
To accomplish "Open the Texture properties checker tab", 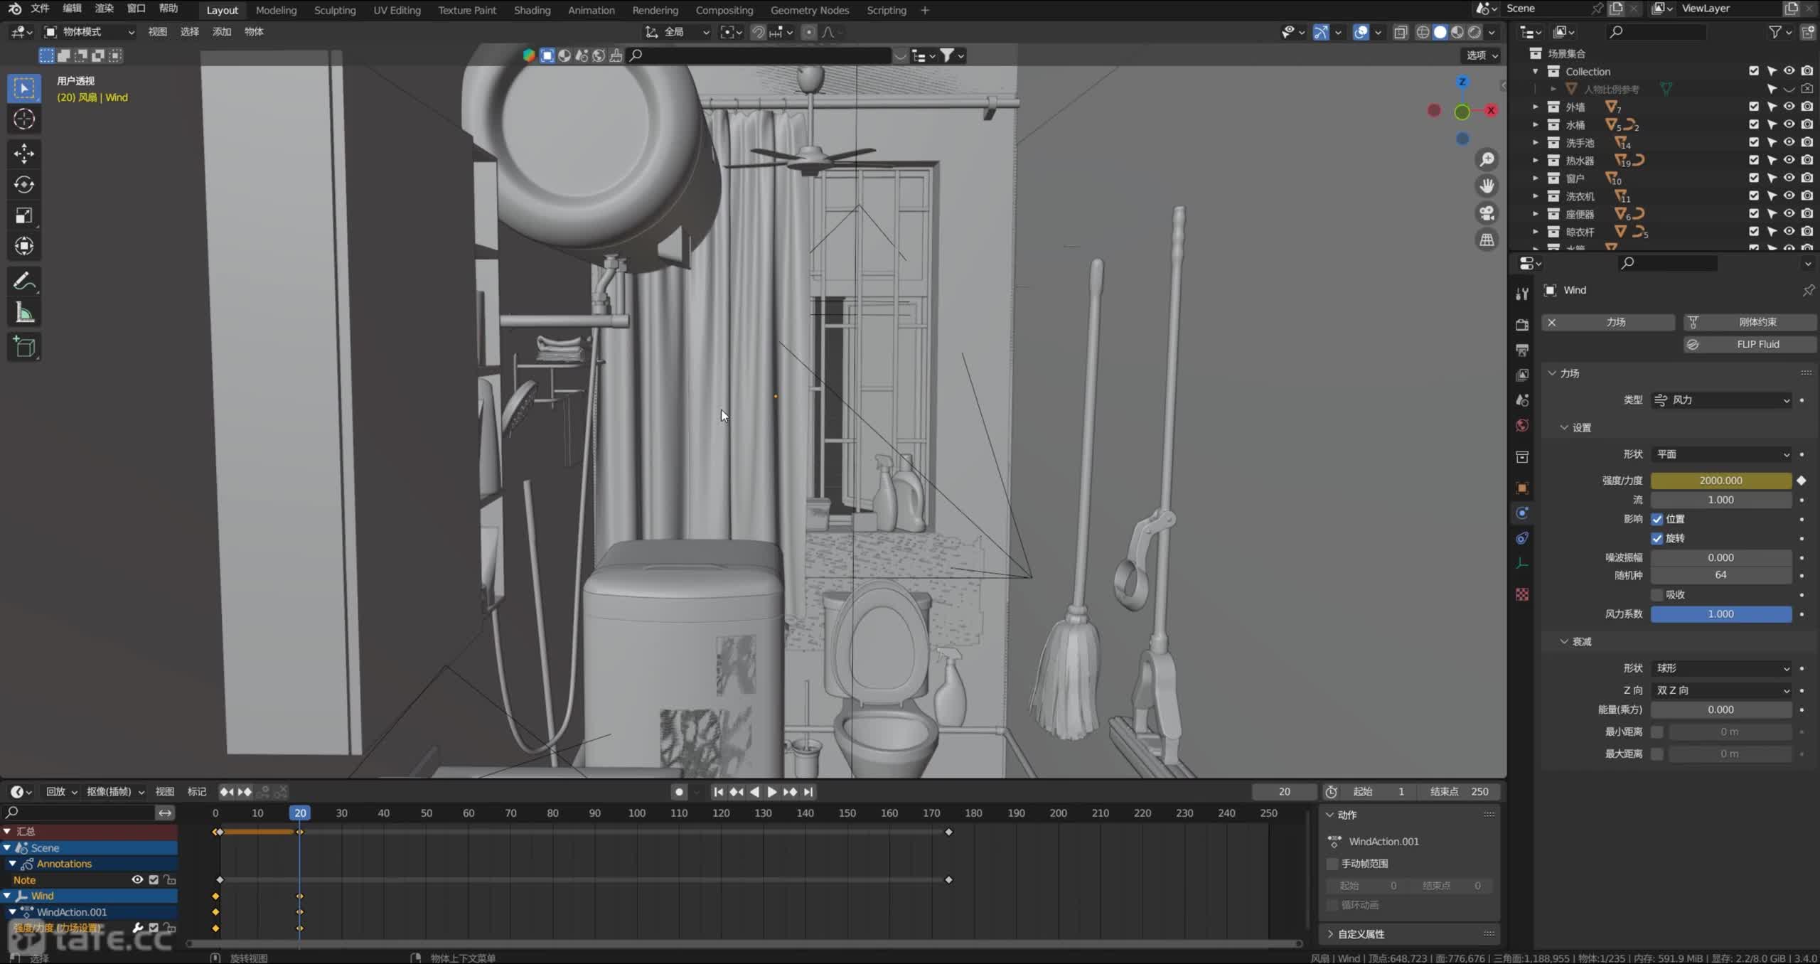I will tap(1522, 594).
